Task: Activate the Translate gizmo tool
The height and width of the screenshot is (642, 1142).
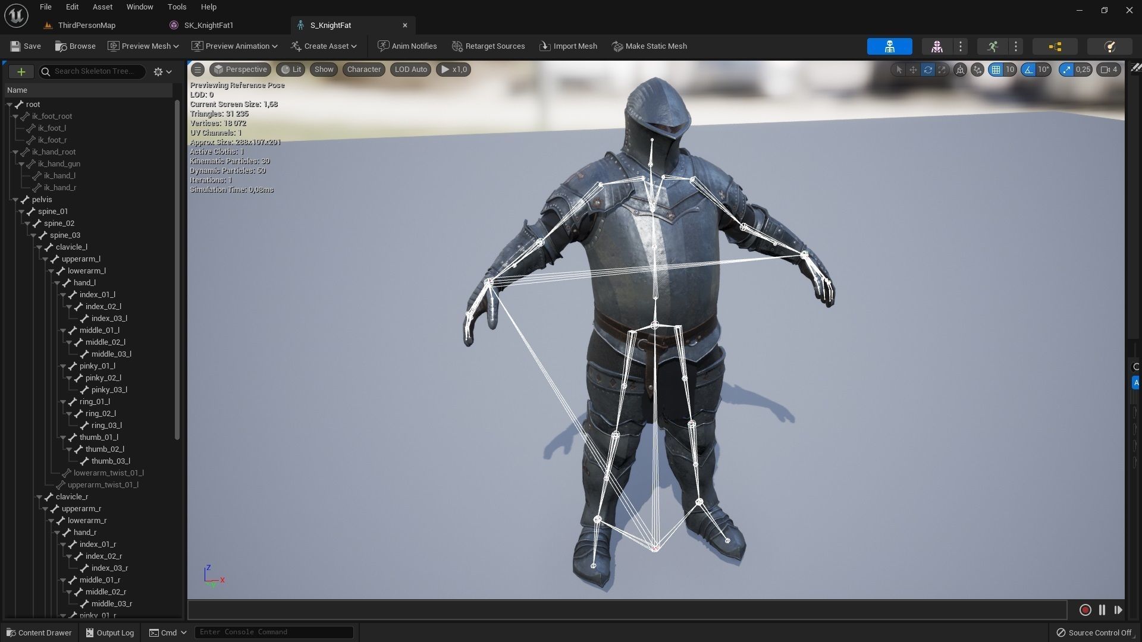Action: (913, 70)
